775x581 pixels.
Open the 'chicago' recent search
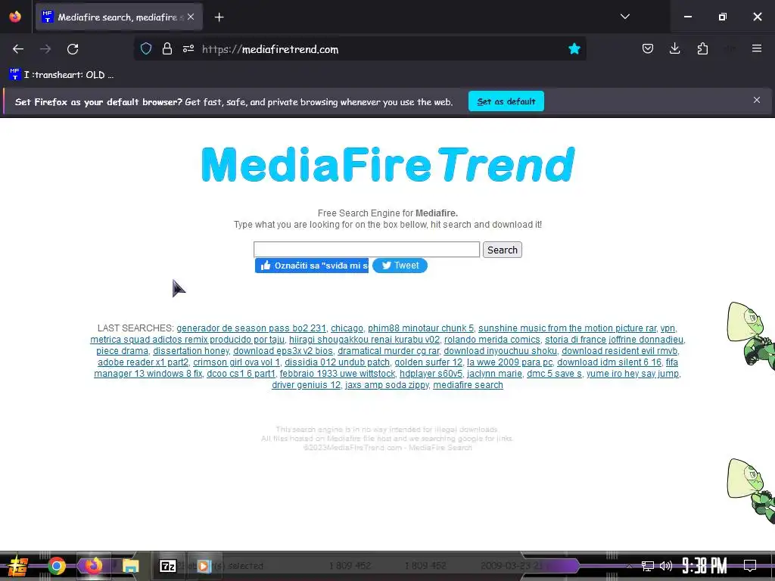pos(347,328)
